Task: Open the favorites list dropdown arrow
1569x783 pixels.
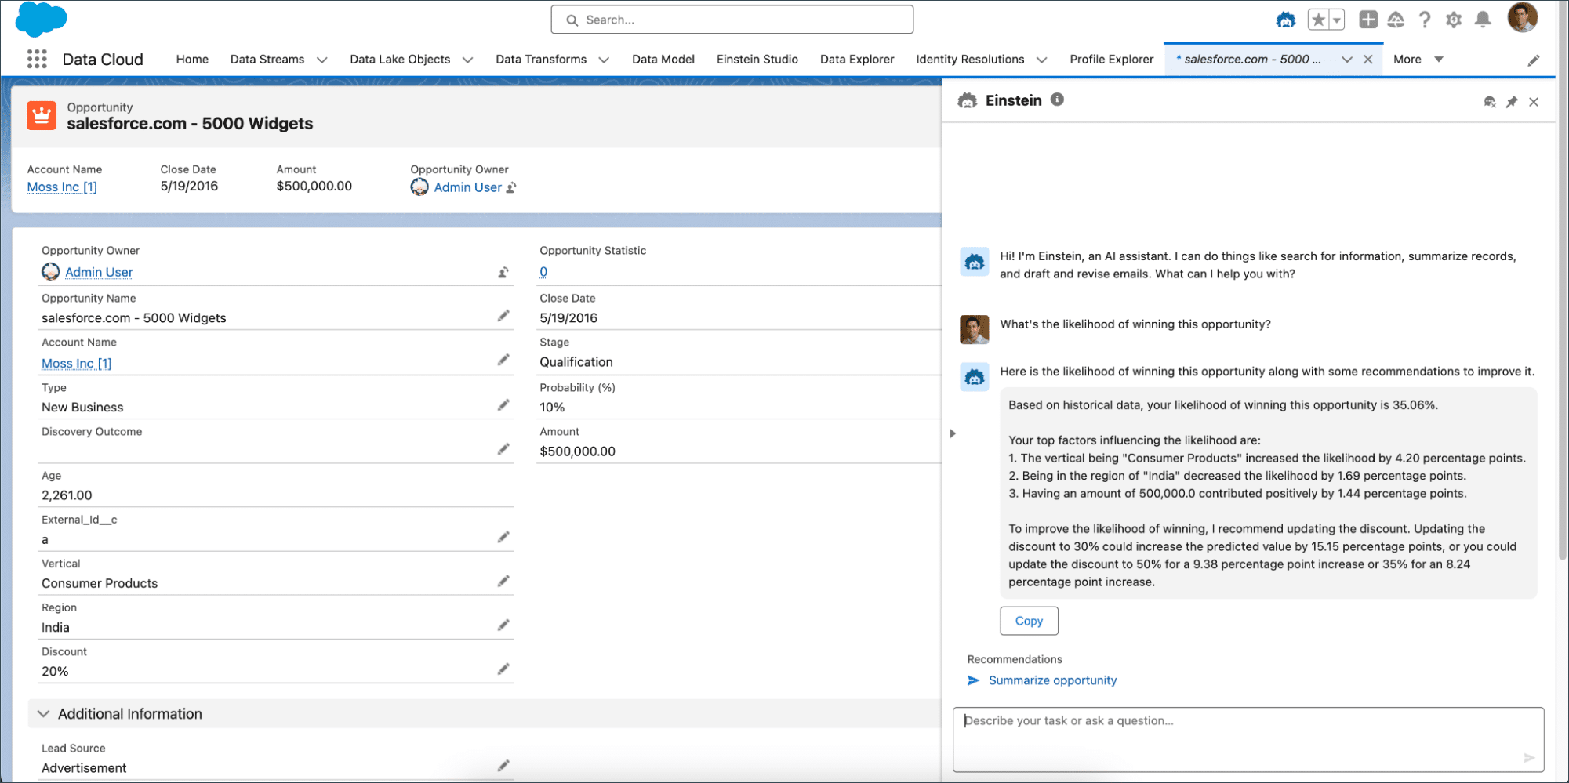Action: (1337, 20)
